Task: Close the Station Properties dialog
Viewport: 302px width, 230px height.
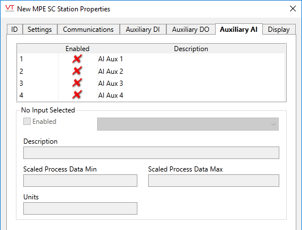Action: click(293, 9)
